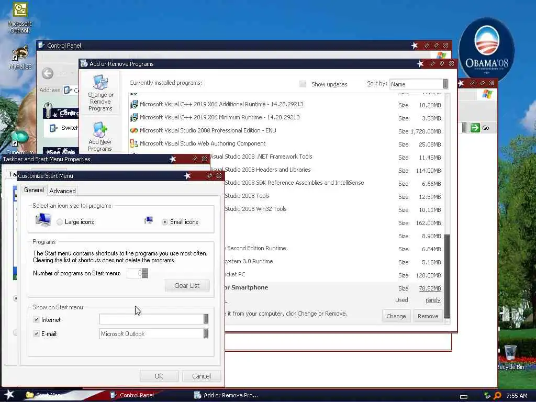This screenshot has width=536, height=402.
Task: Select the Studio 2008 Tools row
Action: (x=334, y=197)
